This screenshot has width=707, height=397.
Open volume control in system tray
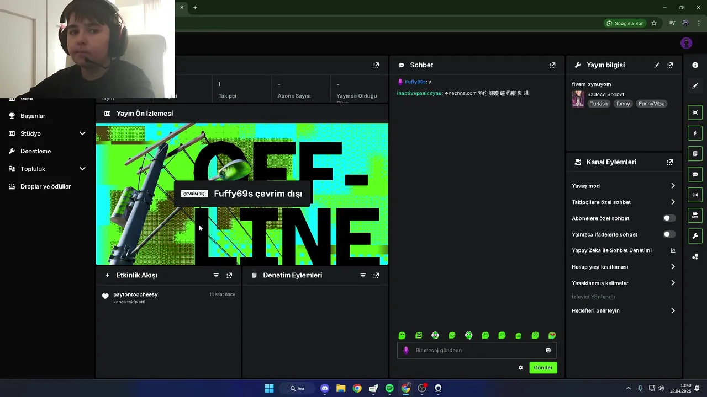click(661, 388)
